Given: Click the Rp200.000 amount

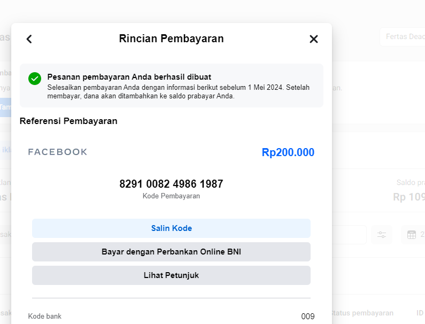Looking at the screenshot, I should click(x=288, y=152).
